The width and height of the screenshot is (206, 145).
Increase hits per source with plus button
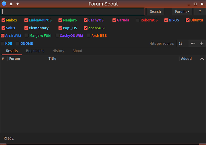(202, 44)
